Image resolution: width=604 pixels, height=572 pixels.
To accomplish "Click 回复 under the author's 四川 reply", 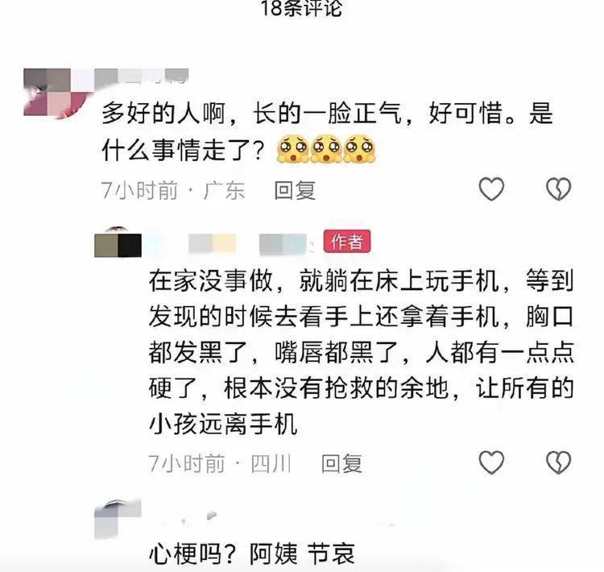I will [x=341, y=463].
